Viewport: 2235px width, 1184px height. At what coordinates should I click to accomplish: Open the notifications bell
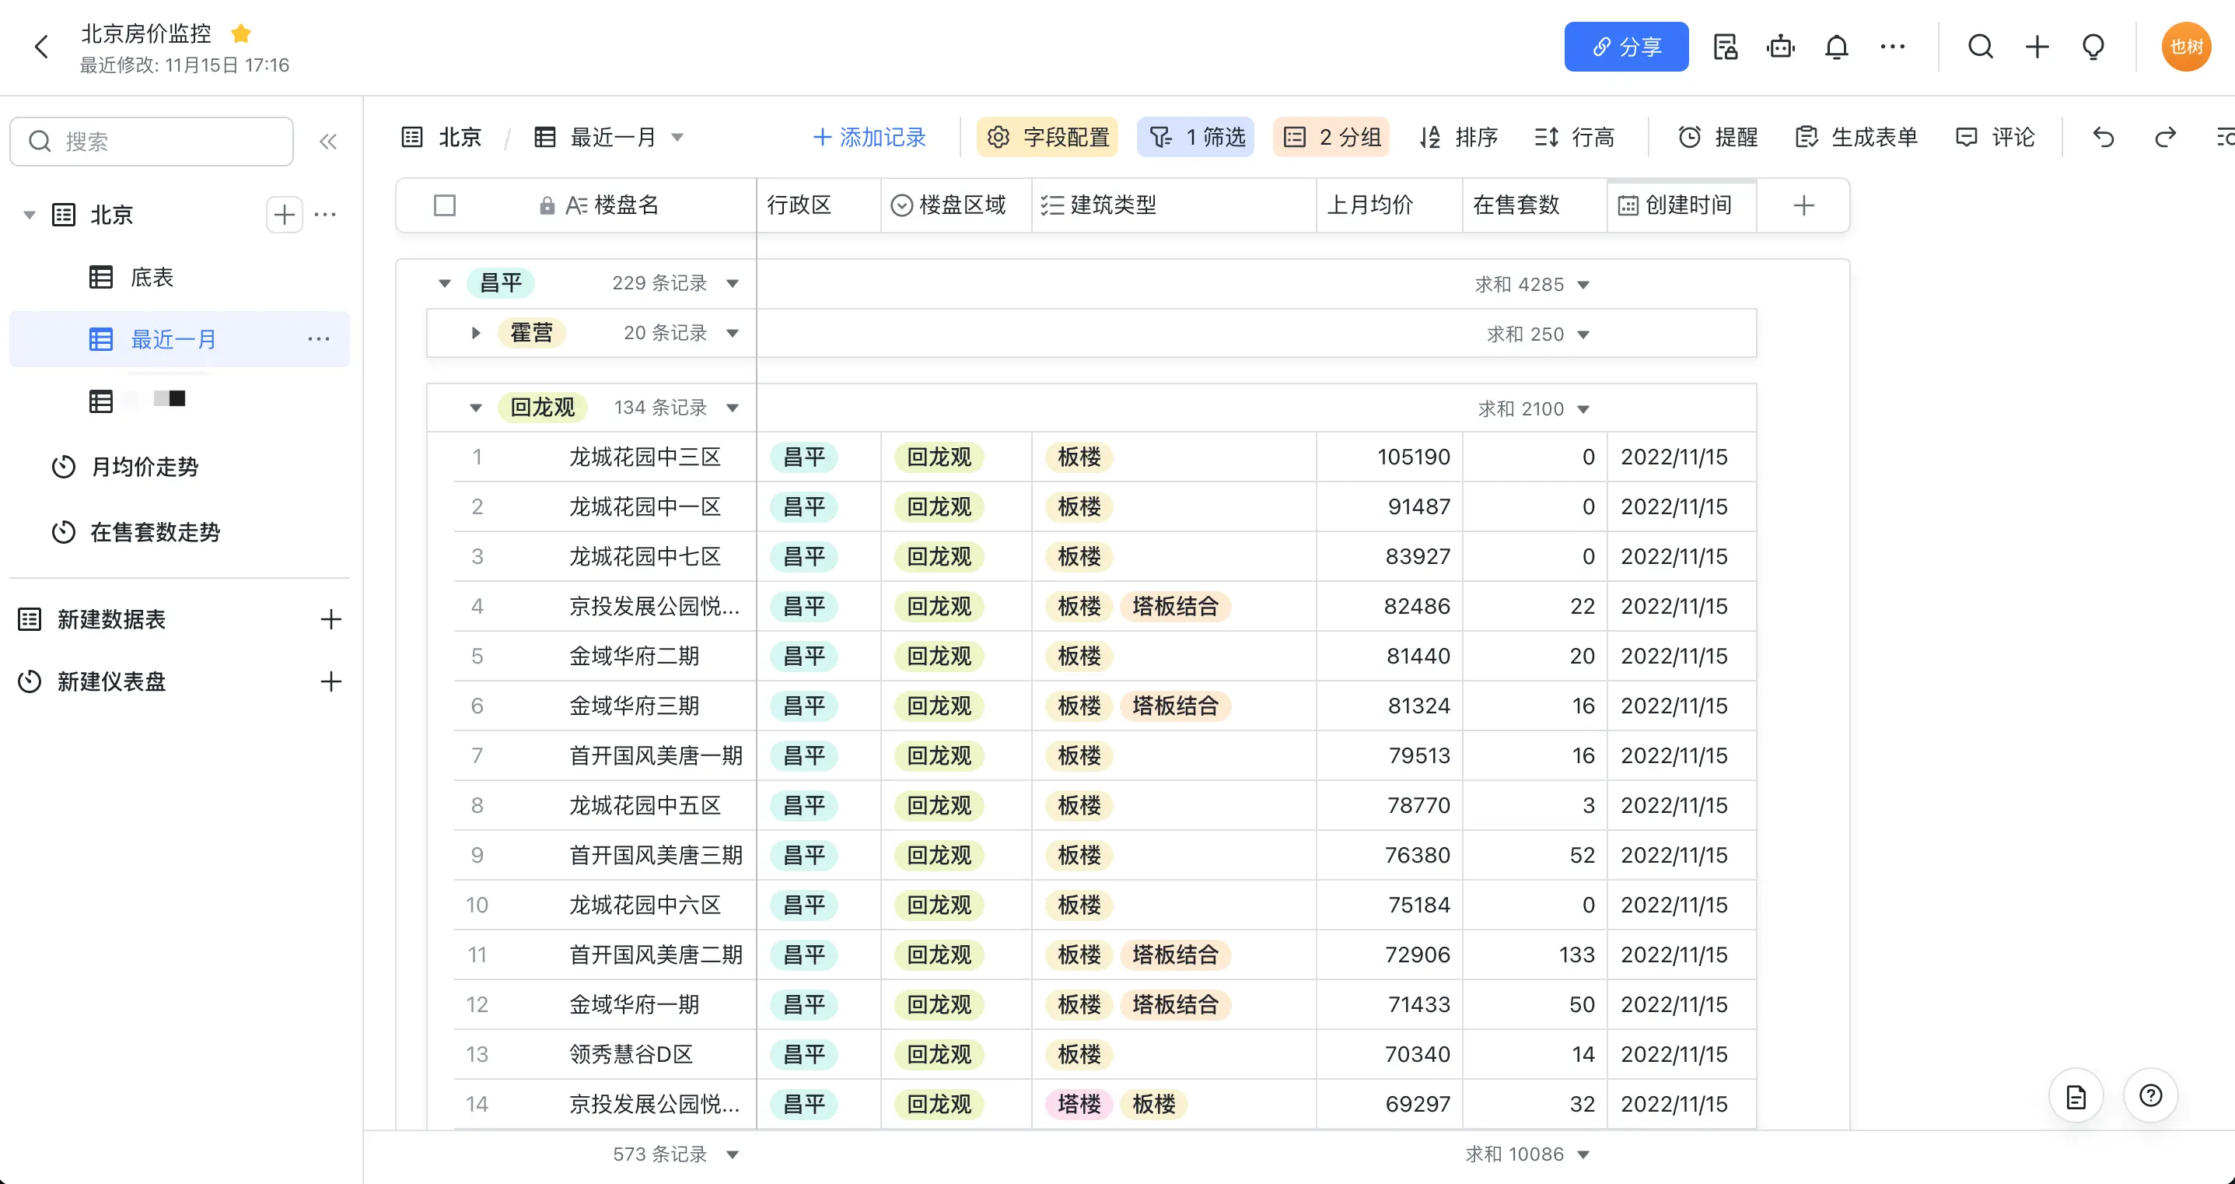click(x=1836, y=47)
